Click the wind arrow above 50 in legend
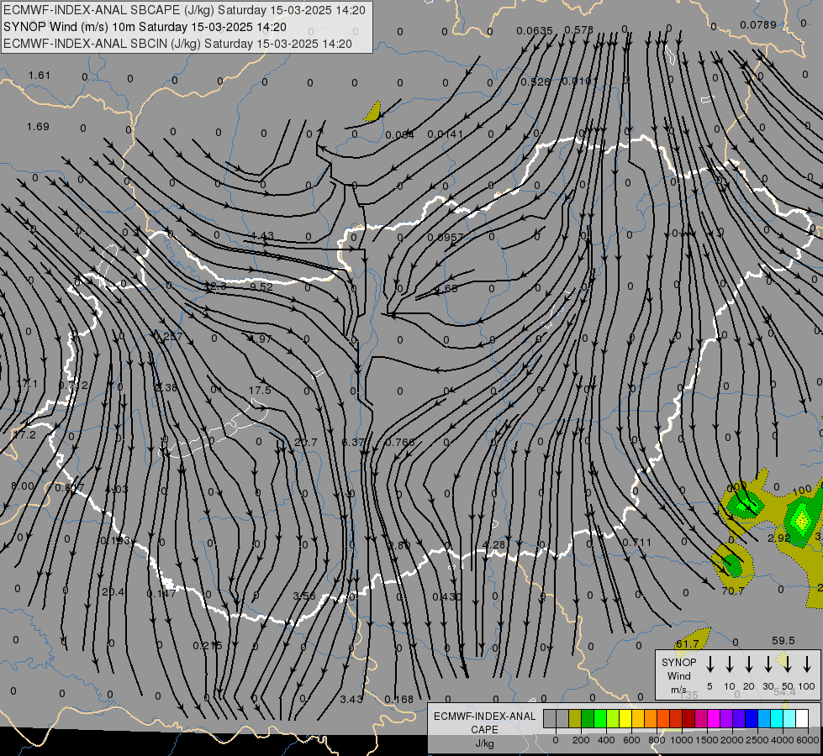Viewport: 823px width, 756px height. tap(788, 664)
